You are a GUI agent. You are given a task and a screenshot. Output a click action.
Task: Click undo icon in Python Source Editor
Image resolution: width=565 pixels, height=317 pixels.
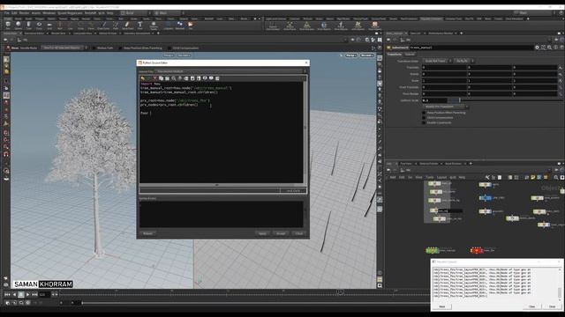pyautogui.click(x=143, y=78)
